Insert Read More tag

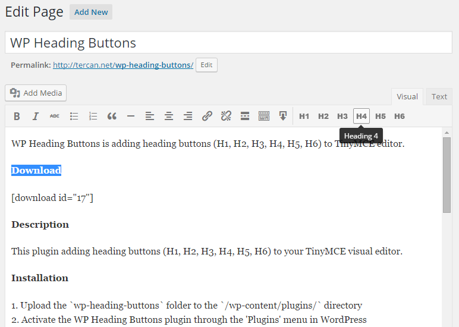pos(245,116)
